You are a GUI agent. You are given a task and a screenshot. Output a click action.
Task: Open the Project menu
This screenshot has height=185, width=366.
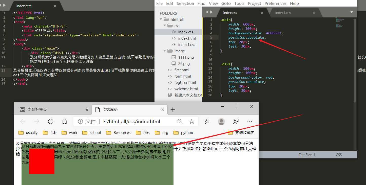click(x=255, y=3)
